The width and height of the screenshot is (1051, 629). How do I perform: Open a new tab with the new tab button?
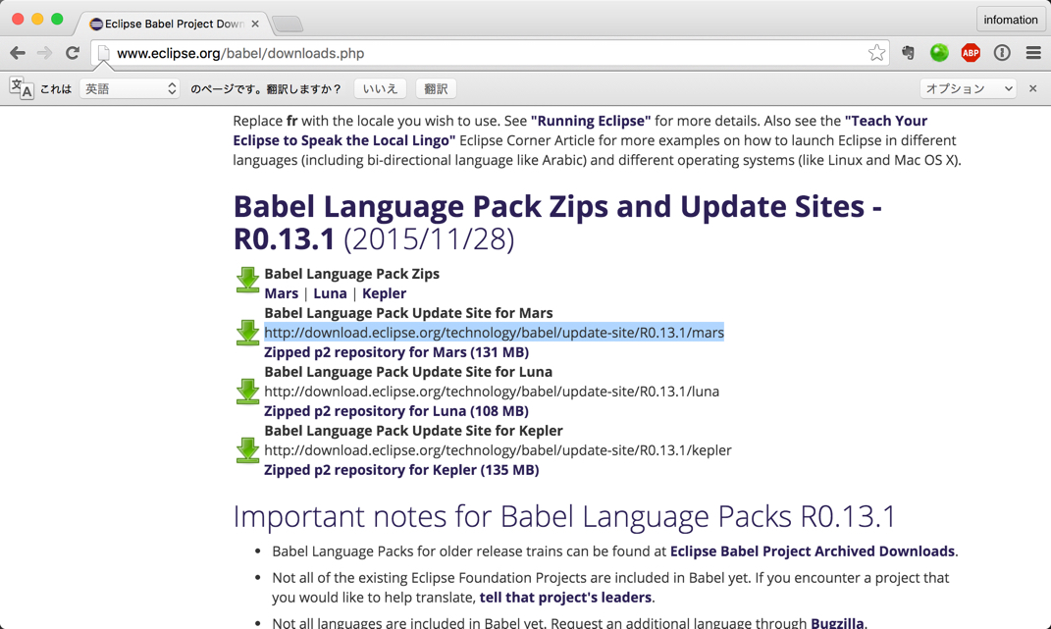tap(289, 25)
